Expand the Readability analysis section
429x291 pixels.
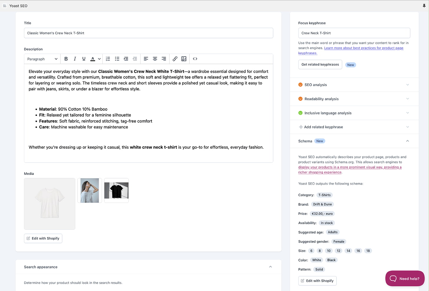click(x=354, y=99)
